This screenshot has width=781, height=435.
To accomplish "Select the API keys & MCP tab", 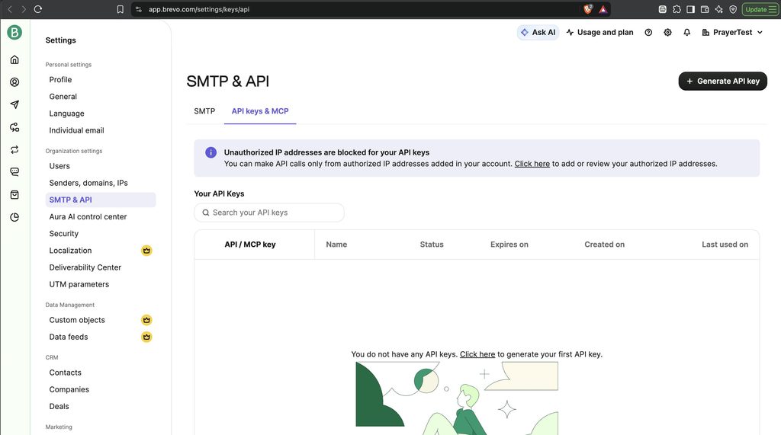I will (x=260, y=111).
